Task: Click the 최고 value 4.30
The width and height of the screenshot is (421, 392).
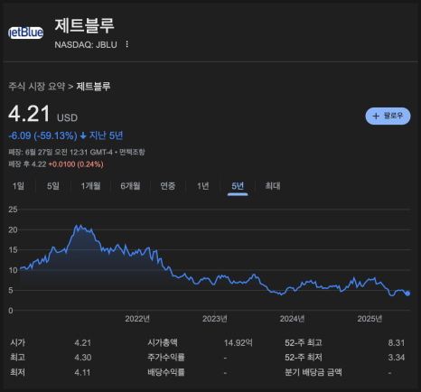Action: click(x=83, y=358)
